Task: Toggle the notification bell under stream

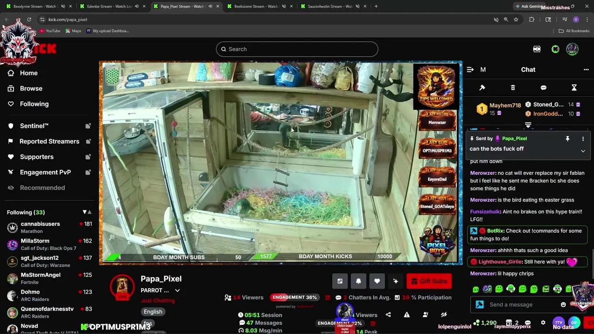Action: tap(358, 281)
